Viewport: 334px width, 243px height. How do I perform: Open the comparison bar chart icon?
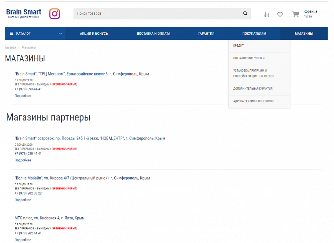pyautogui.click(x=266, y=14)
